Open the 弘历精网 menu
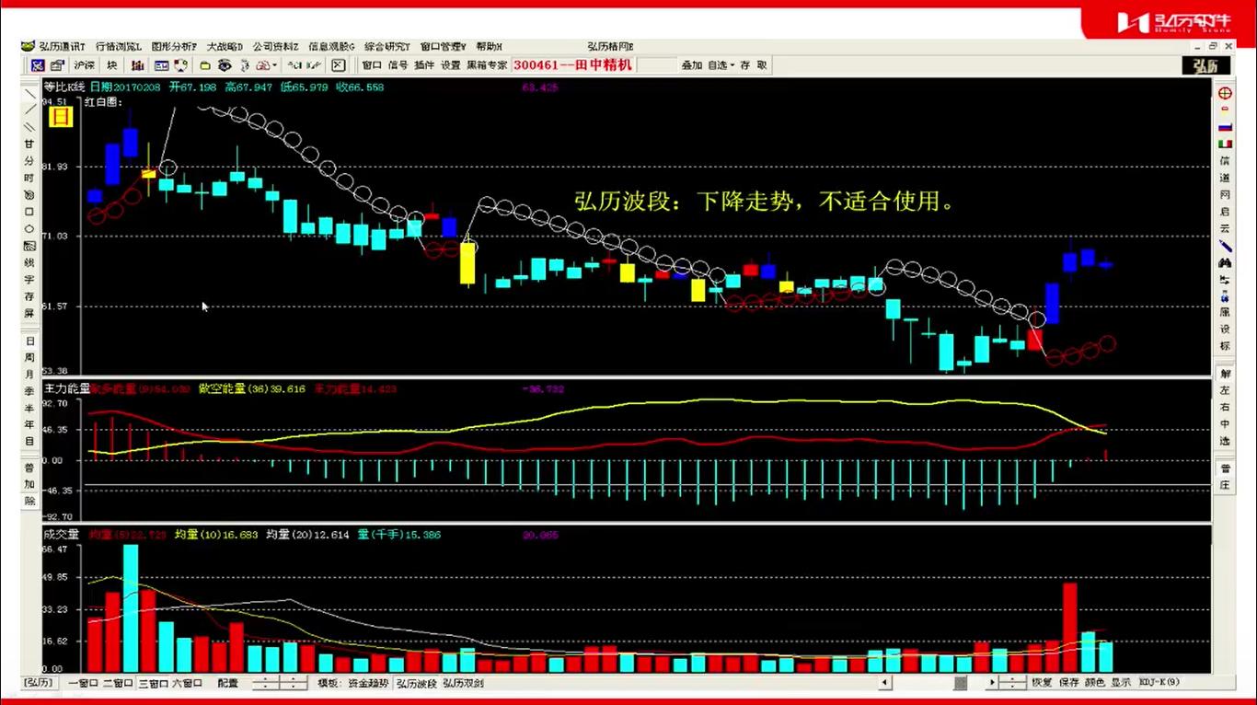1257x705 pixels. coord(610,46)
